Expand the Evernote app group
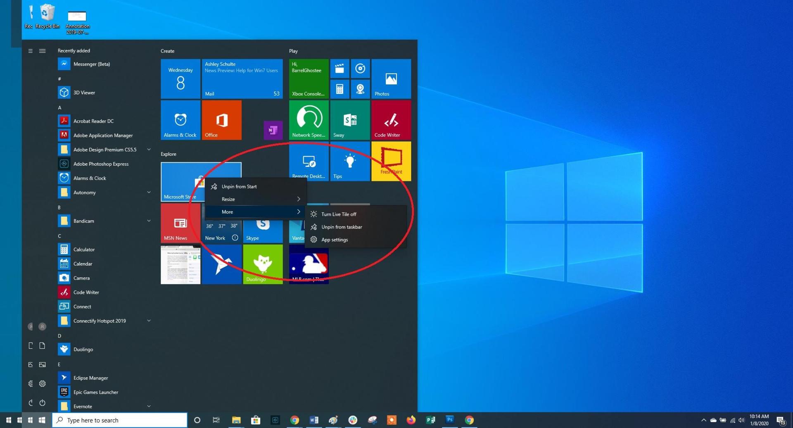Screen dimensions: 793x428 pos(149,406)
